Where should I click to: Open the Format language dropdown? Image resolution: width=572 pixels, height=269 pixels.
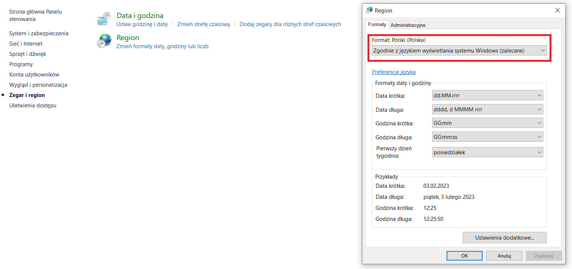[459, 51]
